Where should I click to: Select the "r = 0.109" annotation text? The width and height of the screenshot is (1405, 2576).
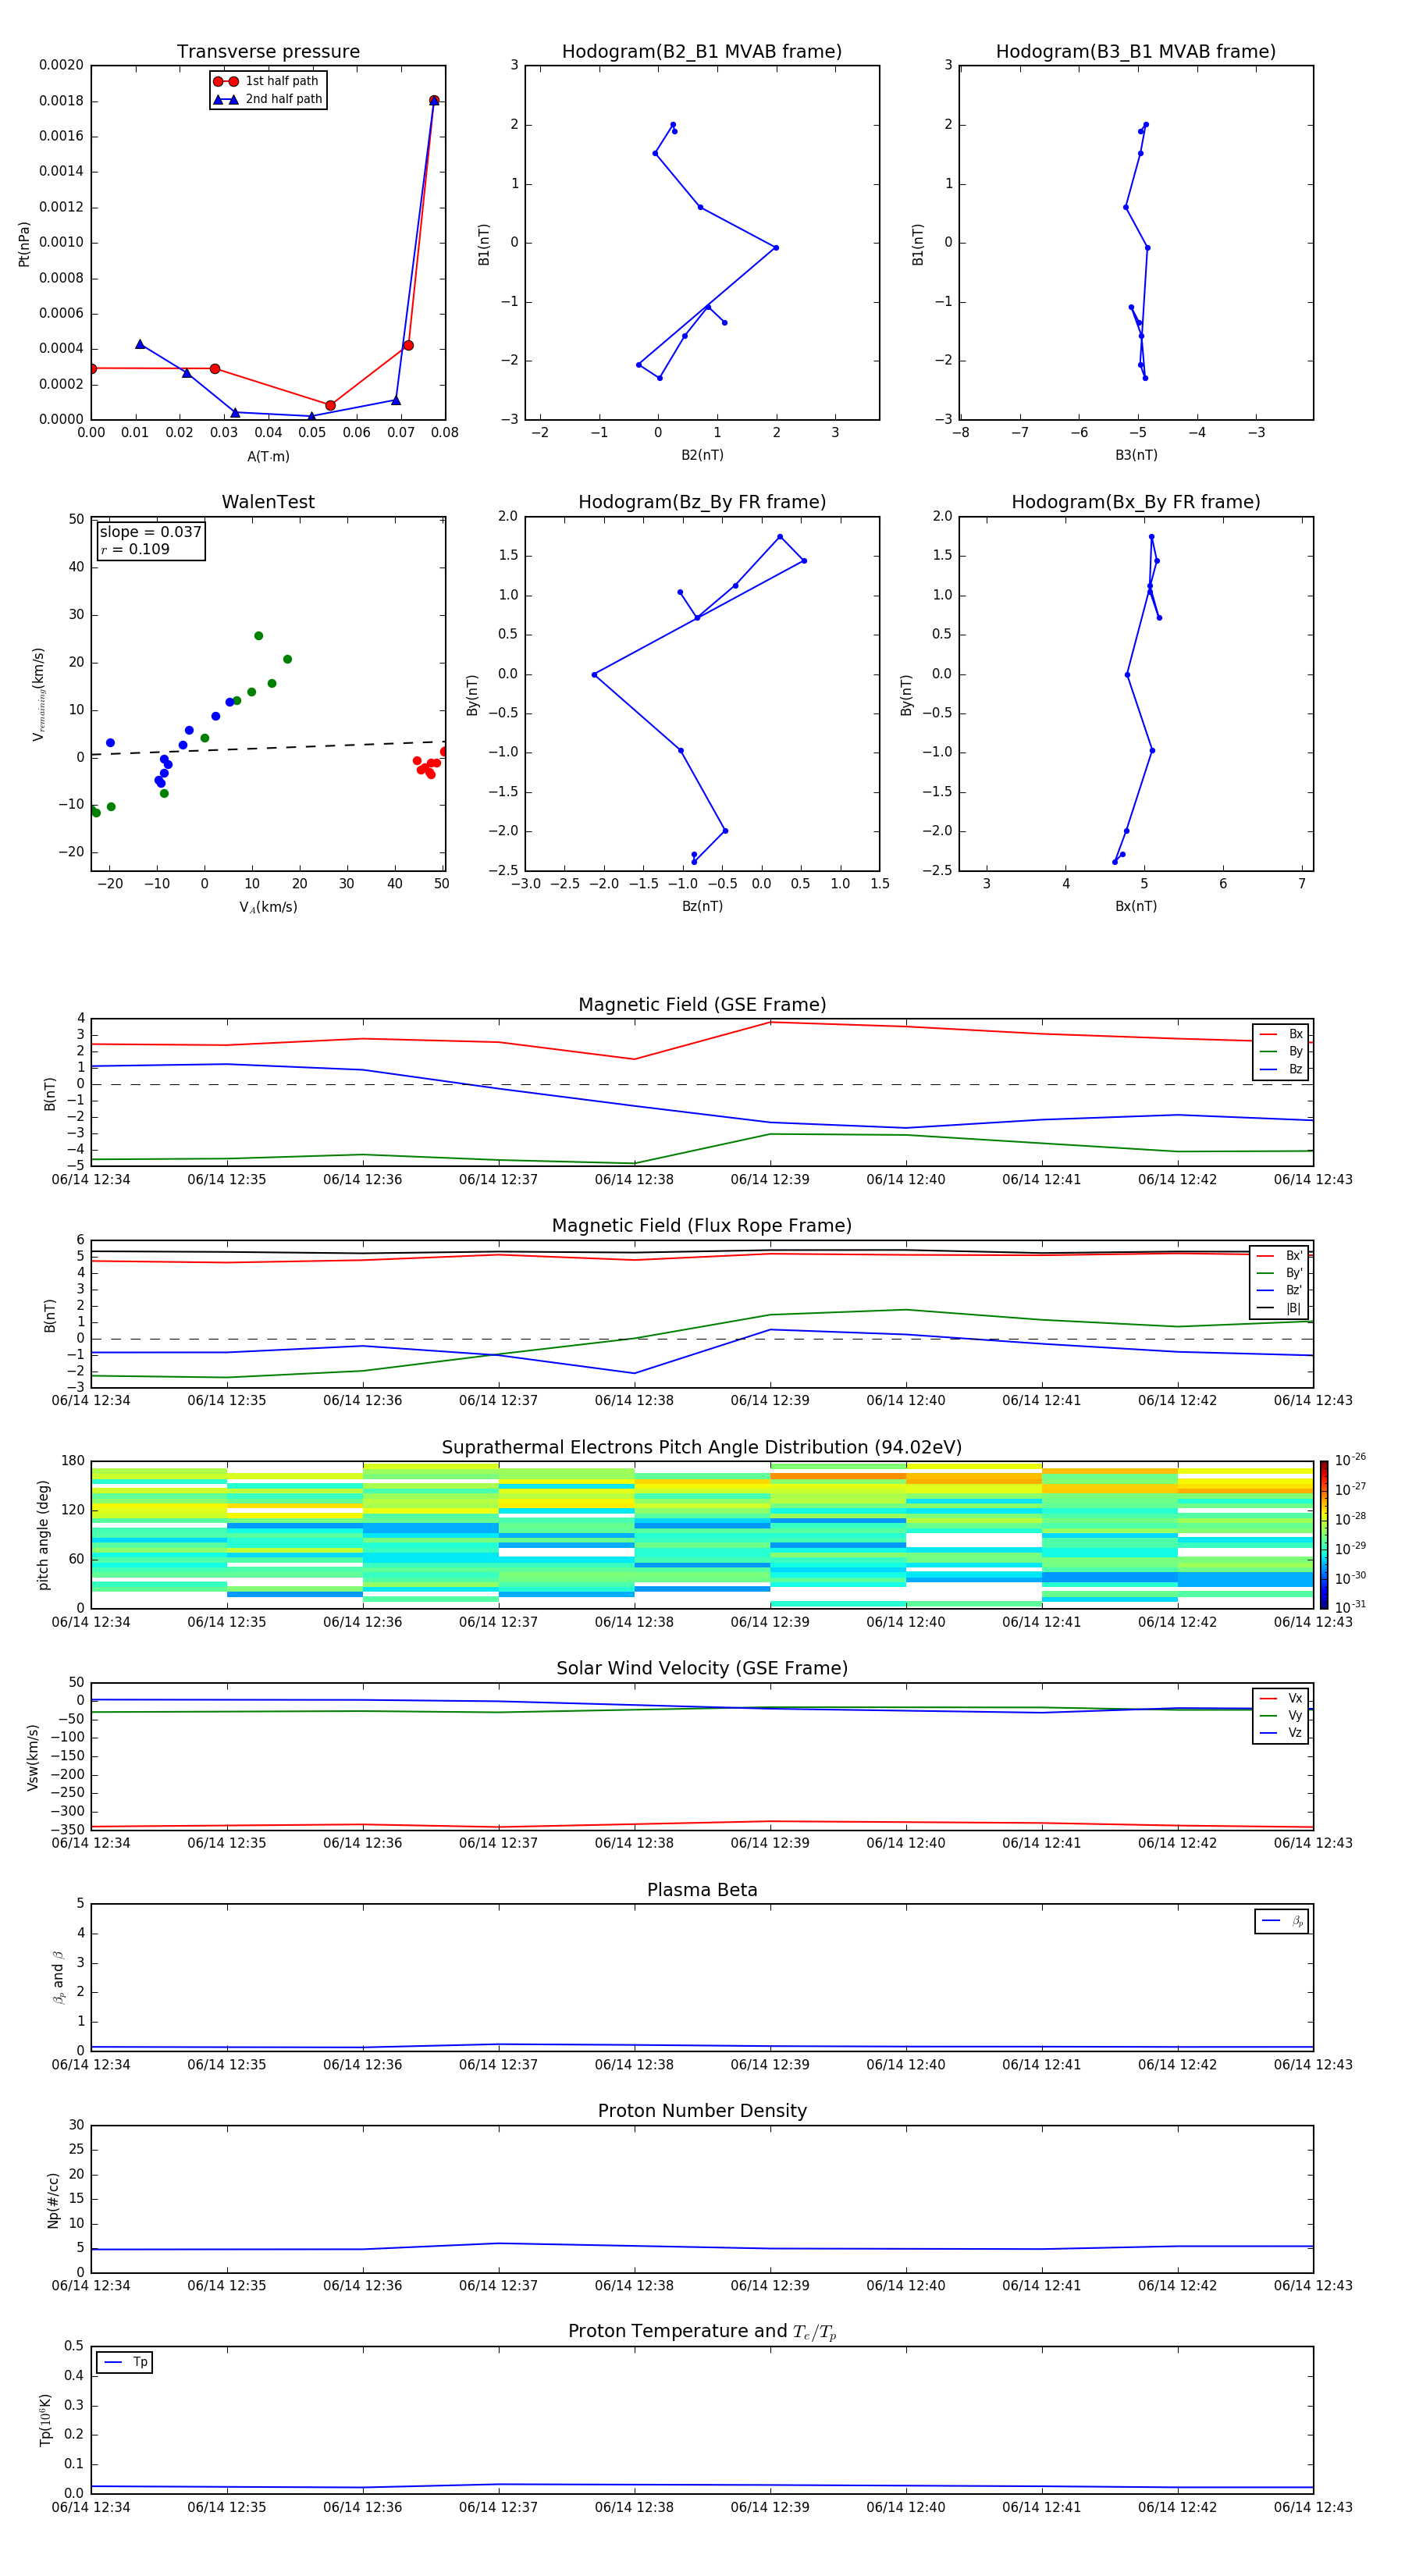(135, 549)
